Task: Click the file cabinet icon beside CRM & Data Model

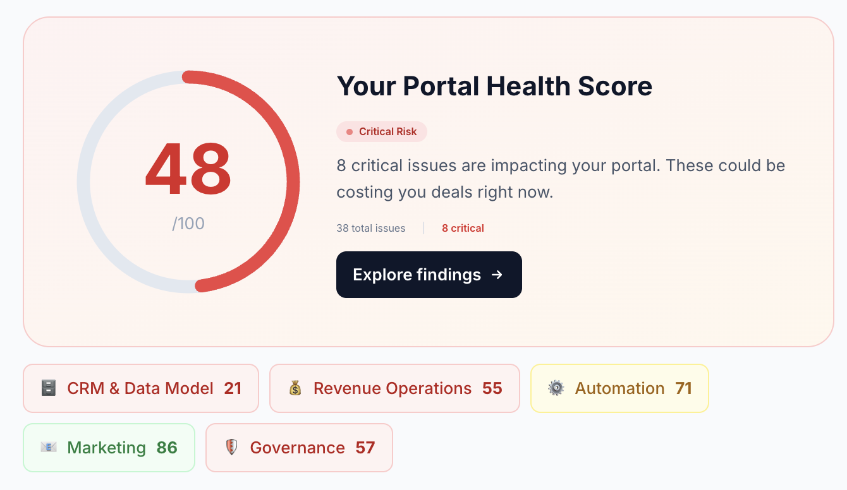Action: pos(48,388)
